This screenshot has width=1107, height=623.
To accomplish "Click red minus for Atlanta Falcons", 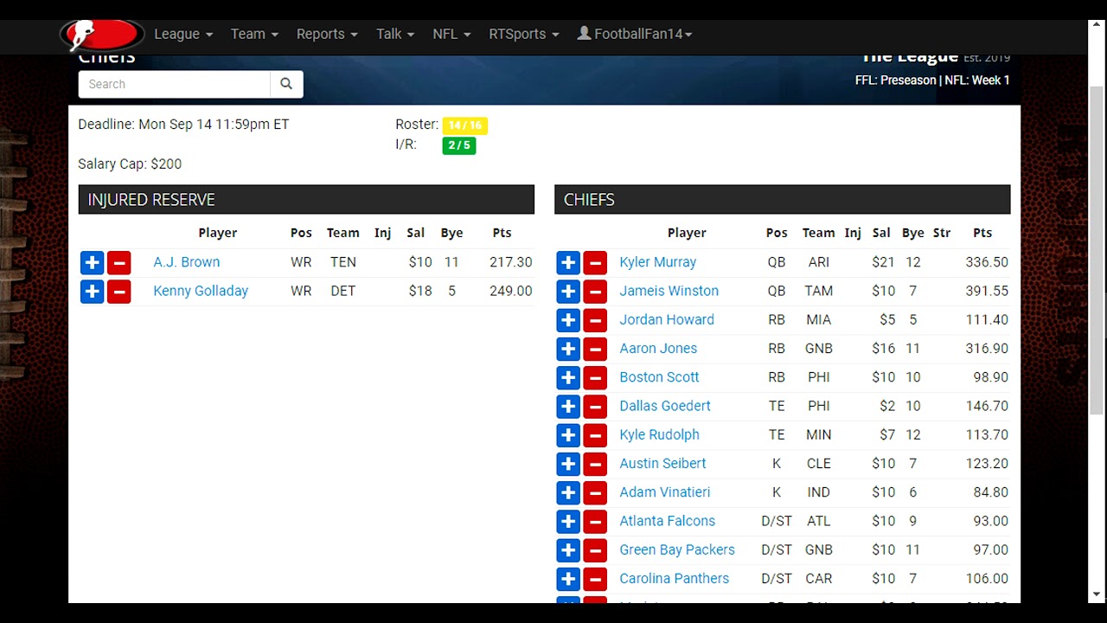I will [x=595, y=522].
